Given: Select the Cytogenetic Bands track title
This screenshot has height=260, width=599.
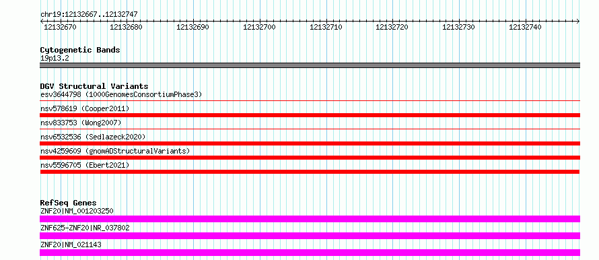Looking at the screenshot, I should [80, 50].
